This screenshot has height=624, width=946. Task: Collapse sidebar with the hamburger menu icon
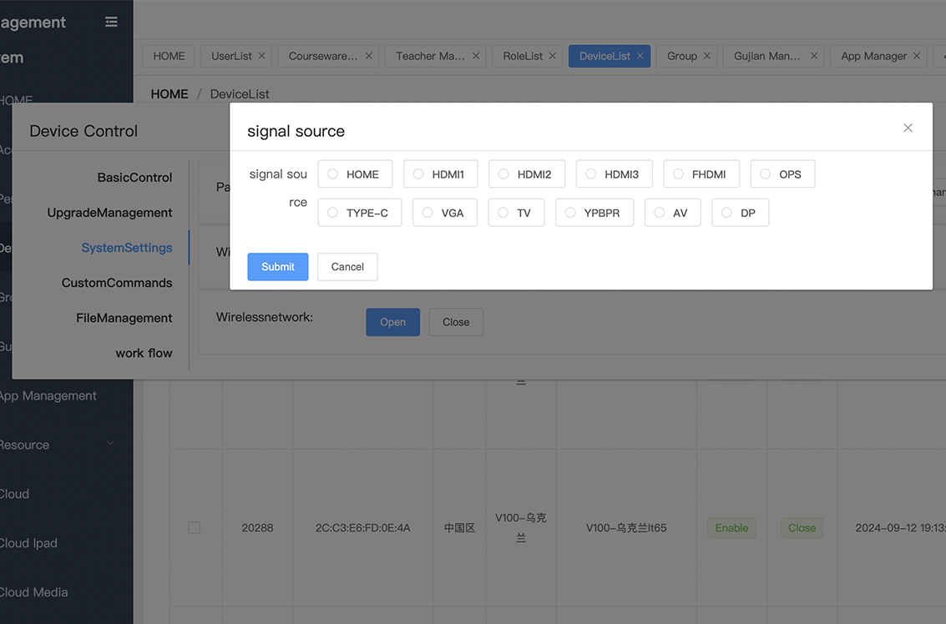[x=111, y=22]
